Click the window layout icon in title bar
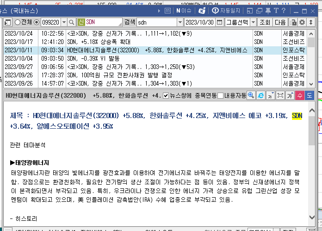This screenshot has height=231, width=322. pyautogui.click(x=249, y=11)
